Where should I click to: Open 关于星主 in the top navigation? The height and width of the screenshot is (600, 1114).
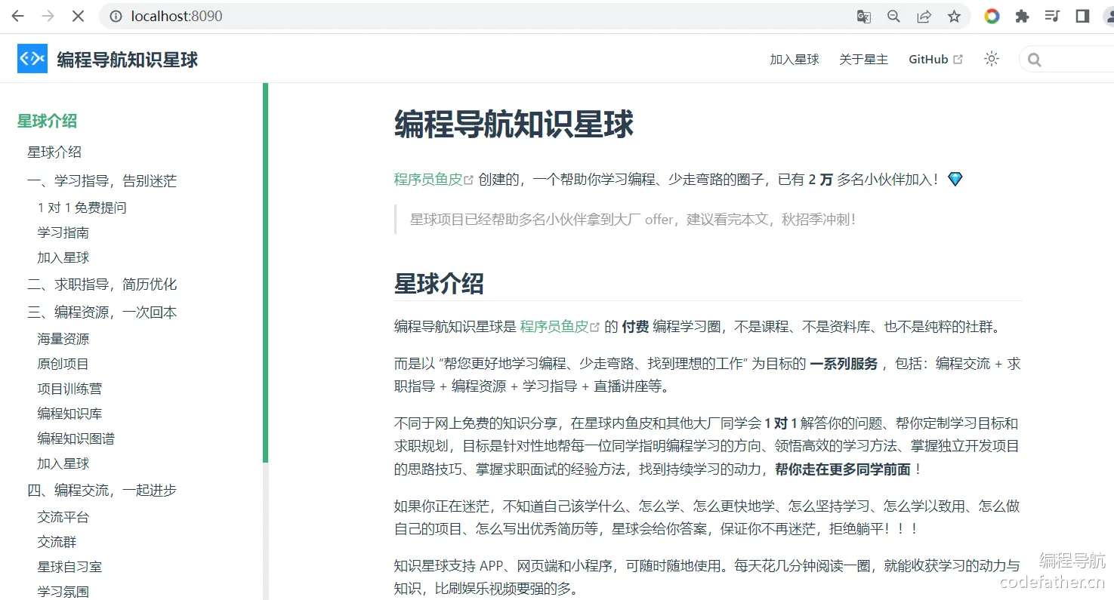pos(863,60)
